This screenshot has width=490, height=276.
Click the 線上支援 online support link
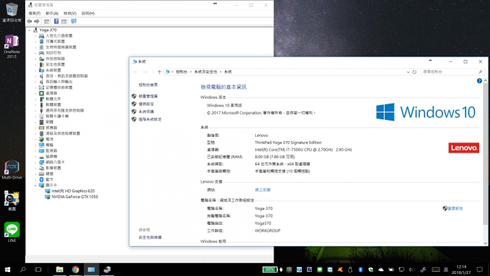(263, 190)
